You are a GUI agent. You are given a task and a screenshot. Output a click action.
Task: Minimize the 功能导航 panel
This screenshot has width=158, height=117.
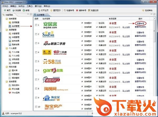pos(28,14)
